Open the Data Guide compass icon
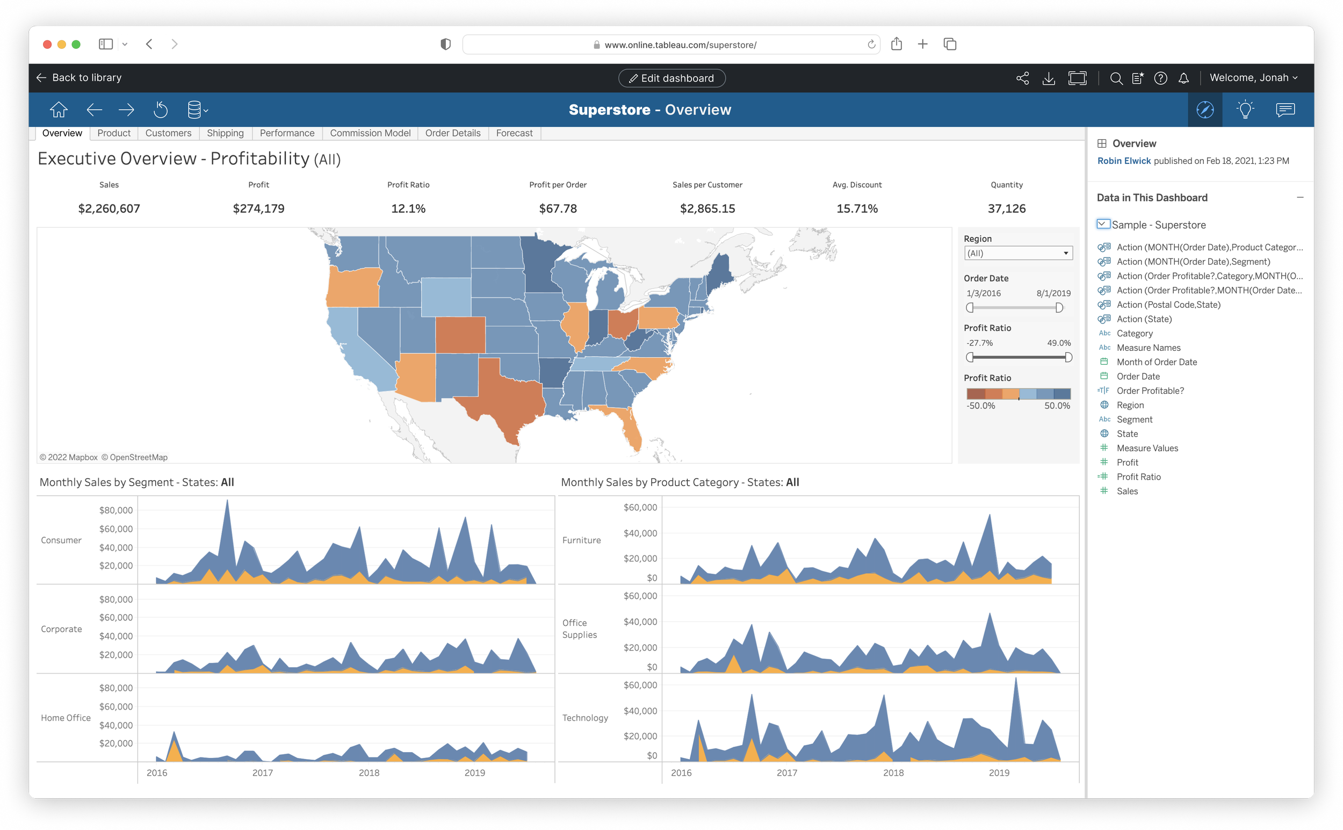This screenshot has width=1343, height=830. pyautogui.click(x=1205, y=110)
